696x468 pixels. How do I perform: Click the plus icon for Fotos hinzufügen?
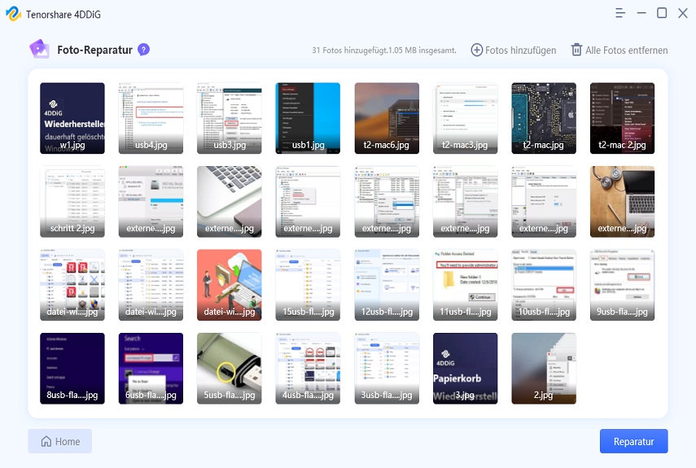pos(476,50)
